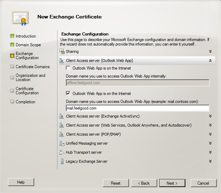Click the Legacy Exchange Server icon

tap(62, 161)
